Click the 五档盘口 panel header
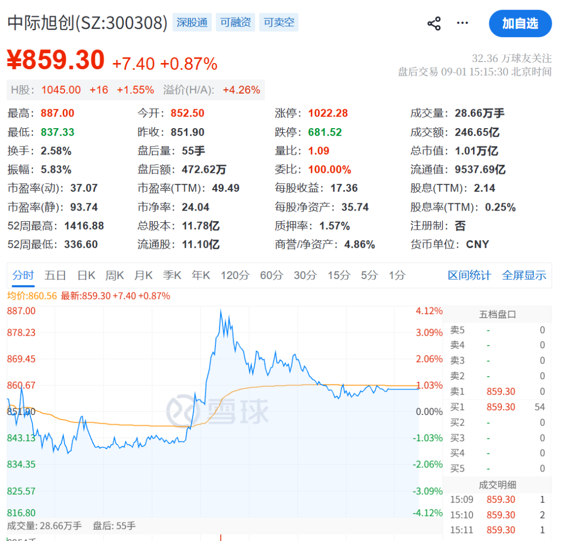This screenshot has height=541, width=567. point(497,314)
